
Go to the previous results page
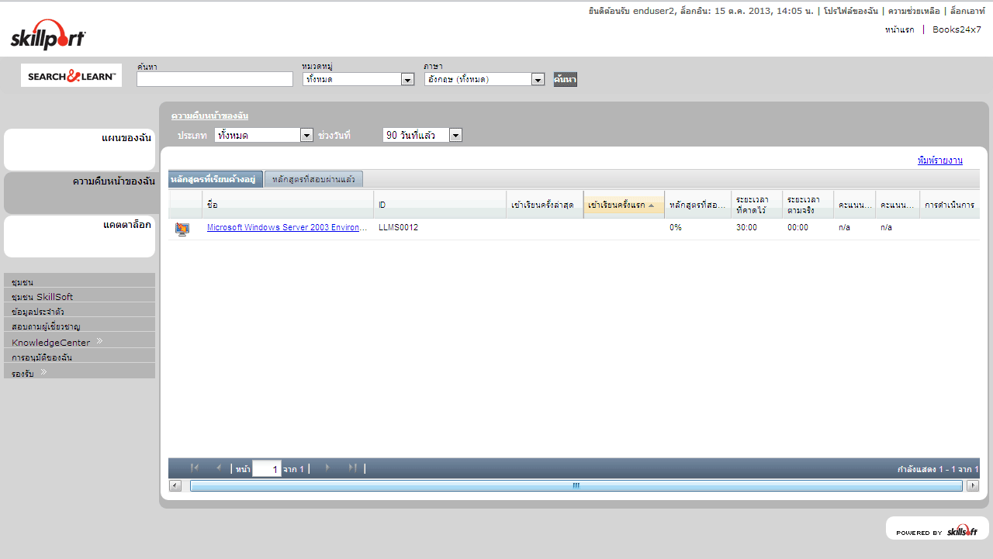219,468
